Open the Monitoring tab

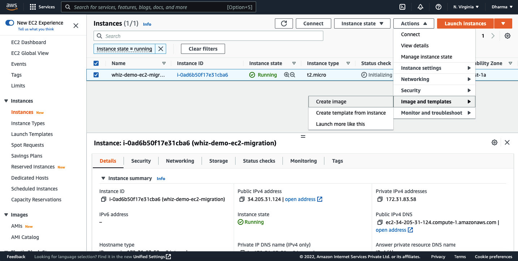pyautogui.click(x=303, y=161)
